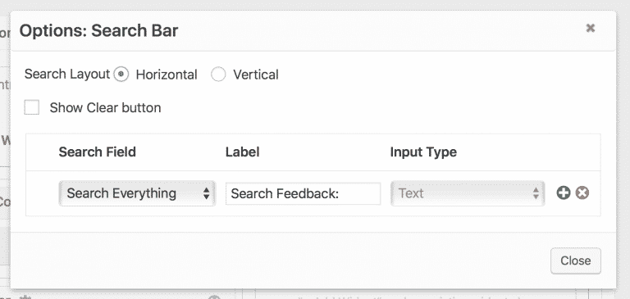Dismiss the Options dialog via top-right X
Screen dimensions: 630x299
point(591,28)
